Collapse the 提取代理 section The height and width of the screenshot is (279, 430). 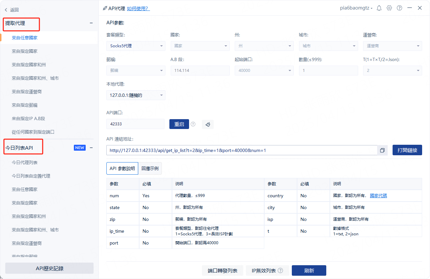click(91, 23)
